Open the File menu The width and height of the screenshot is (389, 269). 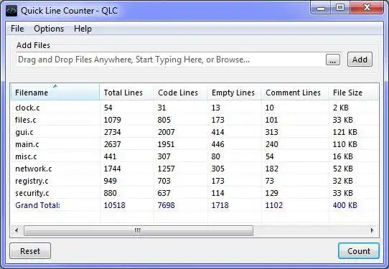[17, 29]
